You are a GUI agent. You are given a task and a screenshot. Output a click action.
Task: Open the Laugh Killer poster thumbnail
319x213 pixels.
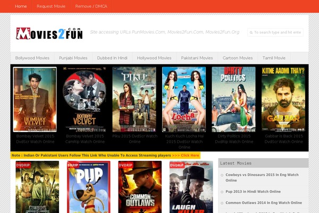[x=191, y=187]
